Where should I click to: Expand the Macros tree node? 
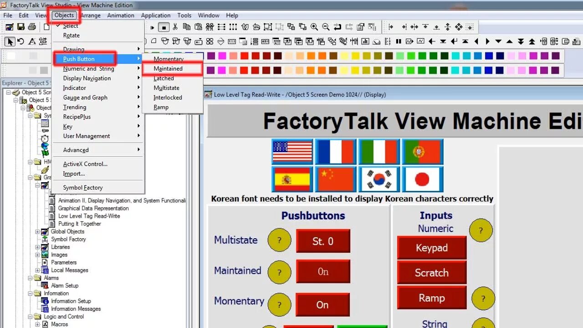coord(38,324)
